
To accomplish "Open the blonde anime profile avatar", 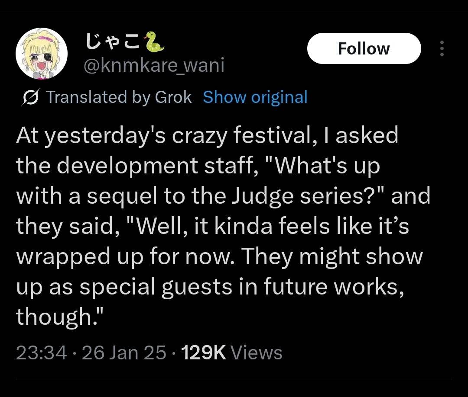I will click(x=42, y=54).
